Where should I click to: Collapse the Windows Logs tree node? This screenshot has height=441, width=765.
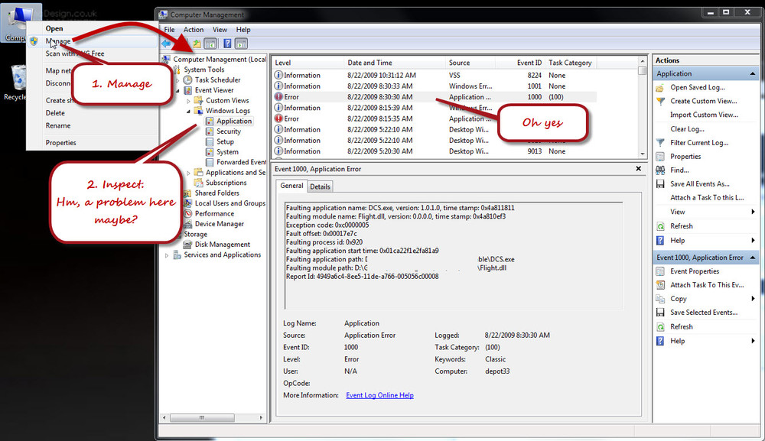189,111
